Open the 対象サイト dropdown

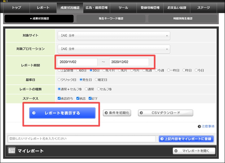tap(113, 36)
